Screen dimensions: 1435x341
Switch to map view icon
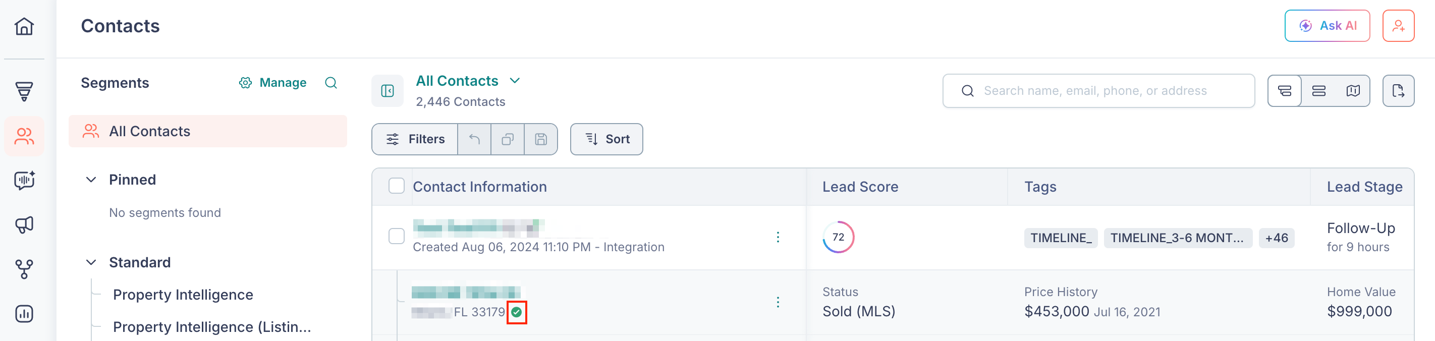coord(1353,91)
